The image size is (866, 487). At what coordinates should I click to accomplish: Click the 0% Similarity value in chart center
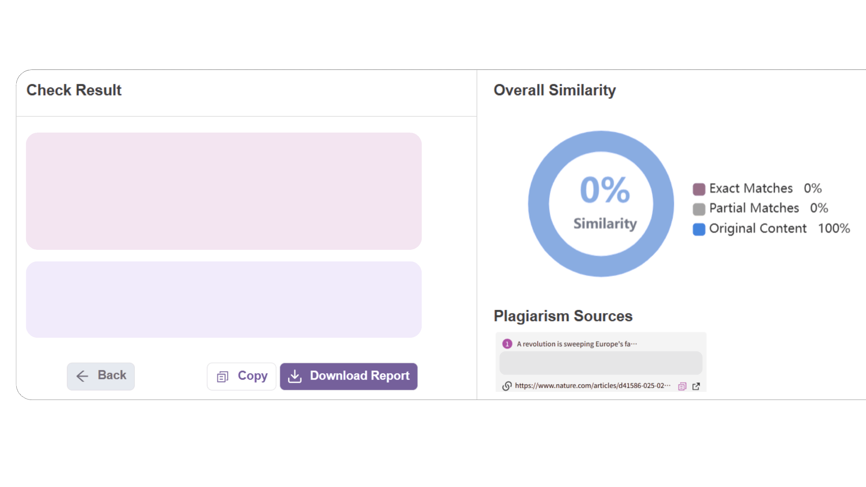(x=604, y=190)
